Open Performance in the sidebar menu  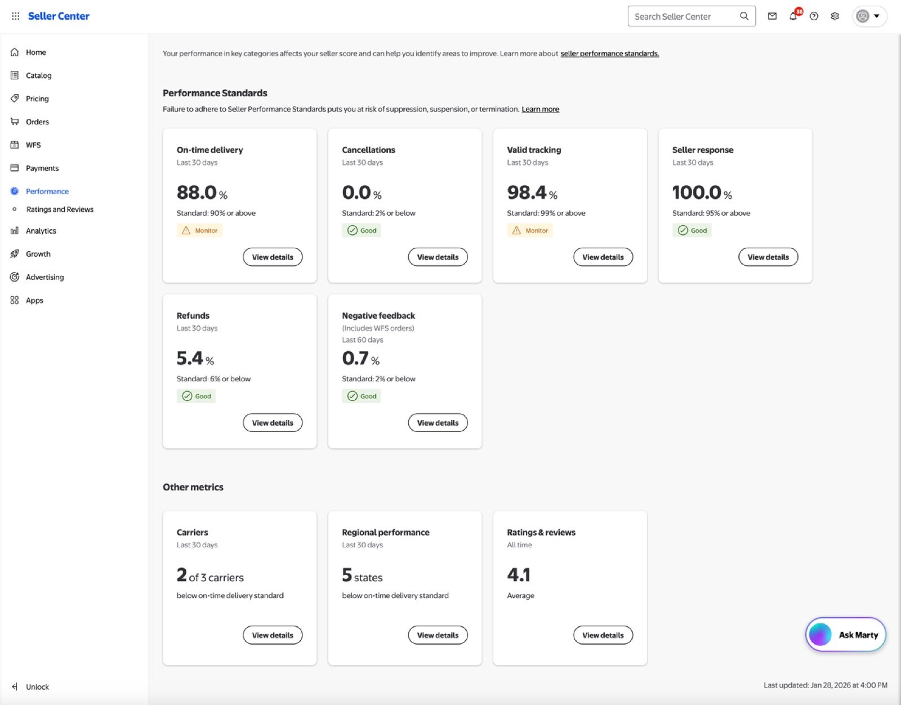47,191
